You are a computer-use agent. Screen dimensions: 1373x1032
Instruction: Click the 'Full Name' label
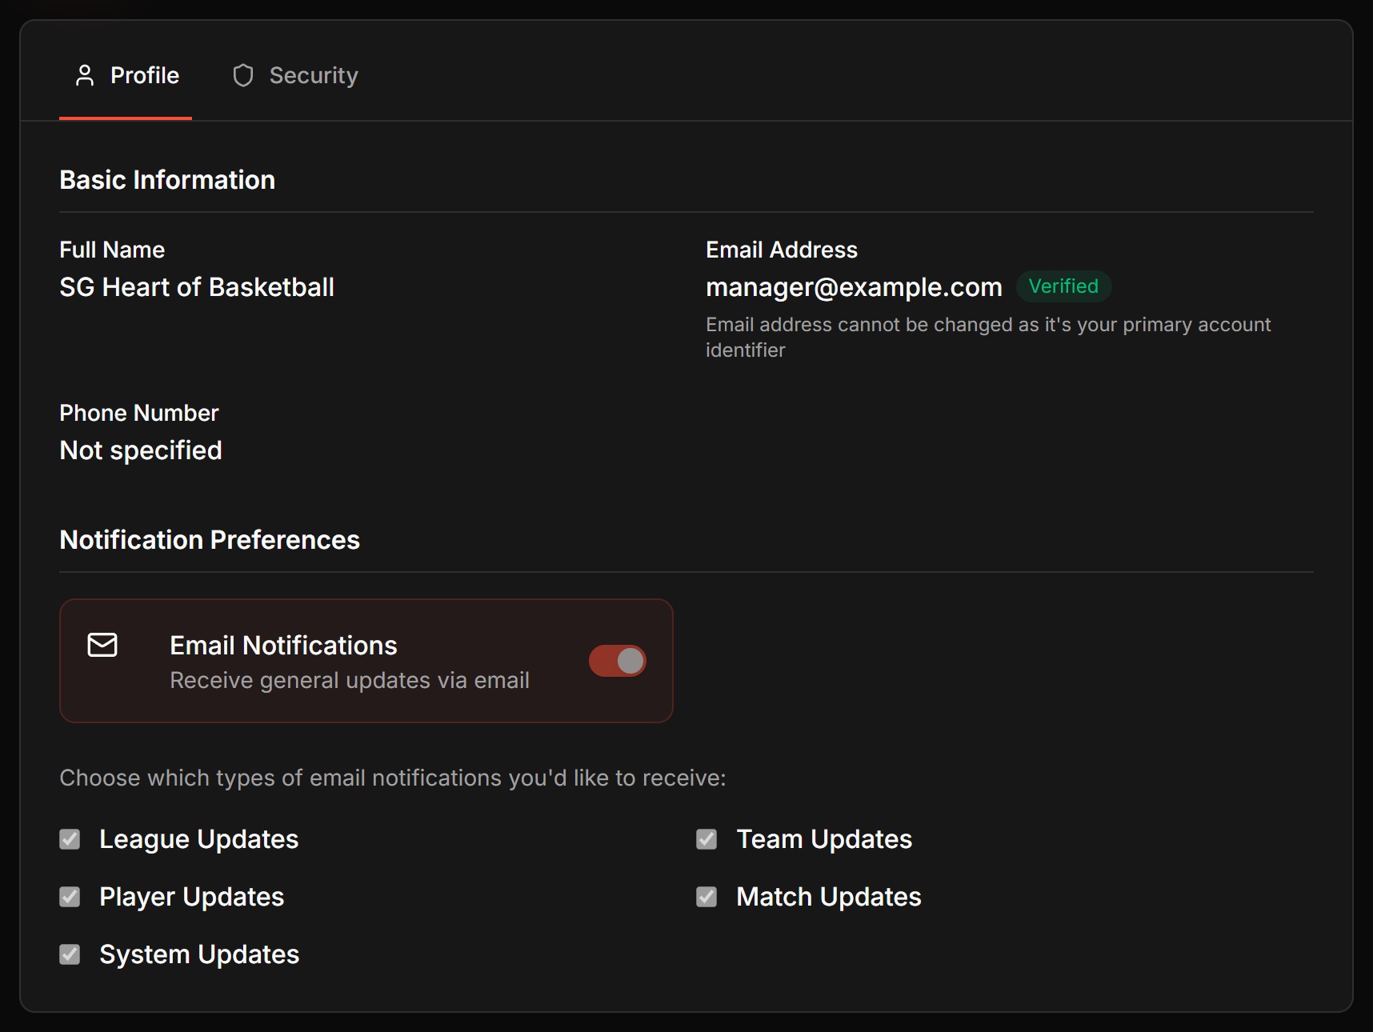pyautogui.click(x=112, y=250)
